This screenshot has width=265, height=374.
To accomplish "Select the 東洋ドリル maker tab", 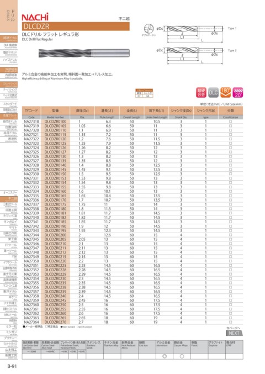I will tap(9, 292).
